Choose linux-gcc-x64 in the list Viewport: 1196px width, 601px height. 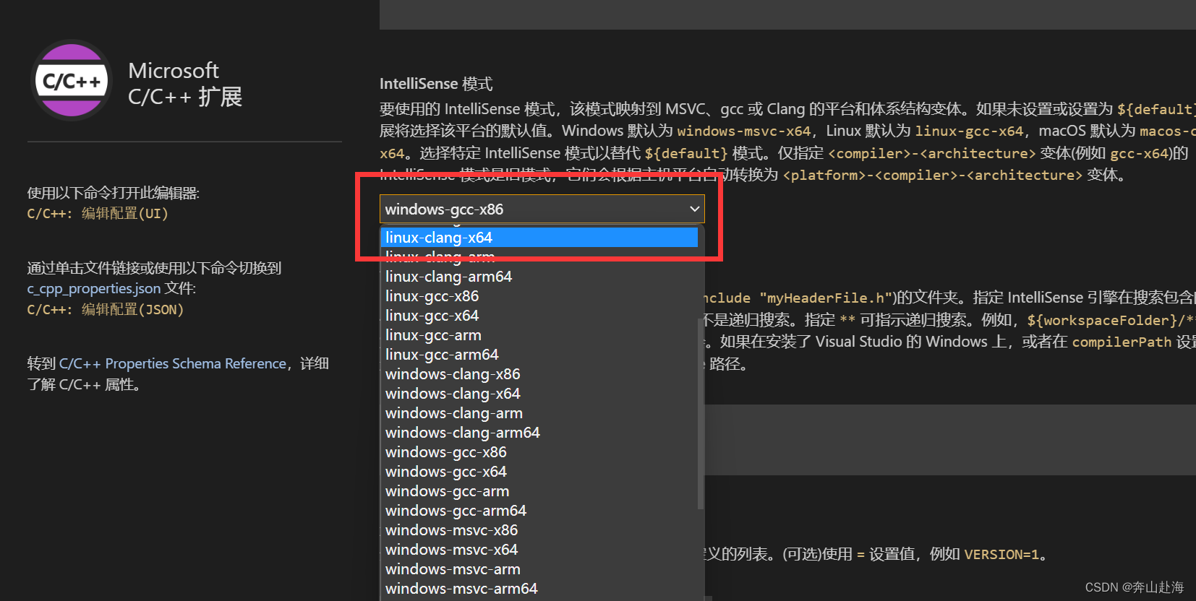click(x=539, y=316)
